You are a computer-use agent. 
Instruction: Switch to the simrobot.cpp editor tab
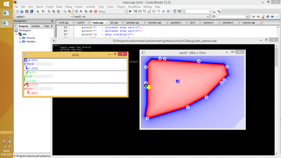tap(155, 23)
